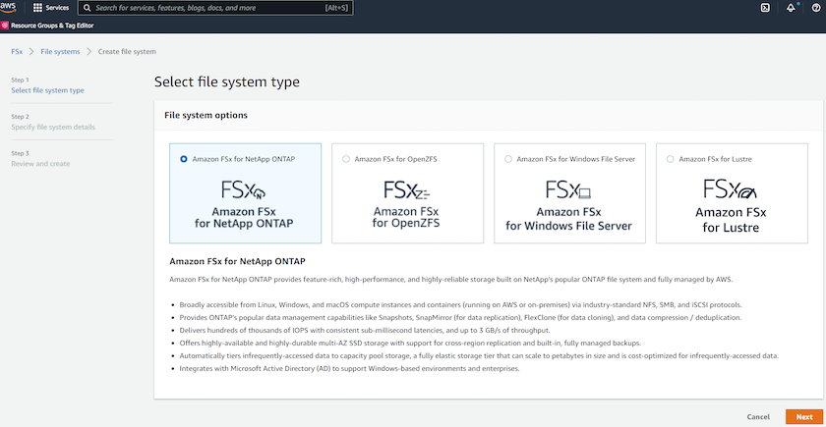Go to FSx breadcrumb link

(x=17, y=51)
